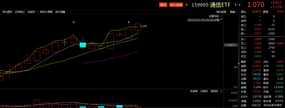The height and width of the screenshot is (108, 285).
Task: Open 换指标 to switch indicator
Action: click(x=215, y=91)
